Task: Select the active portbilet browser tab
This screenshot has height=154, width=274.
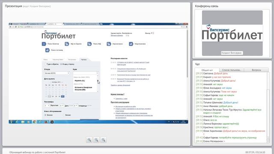Action: (55, 24)
